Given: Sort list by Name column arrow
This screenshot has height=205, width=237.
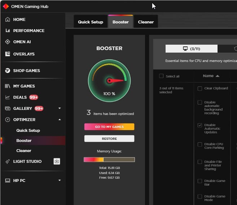Looking at the screenshot, I should (218, 76).
